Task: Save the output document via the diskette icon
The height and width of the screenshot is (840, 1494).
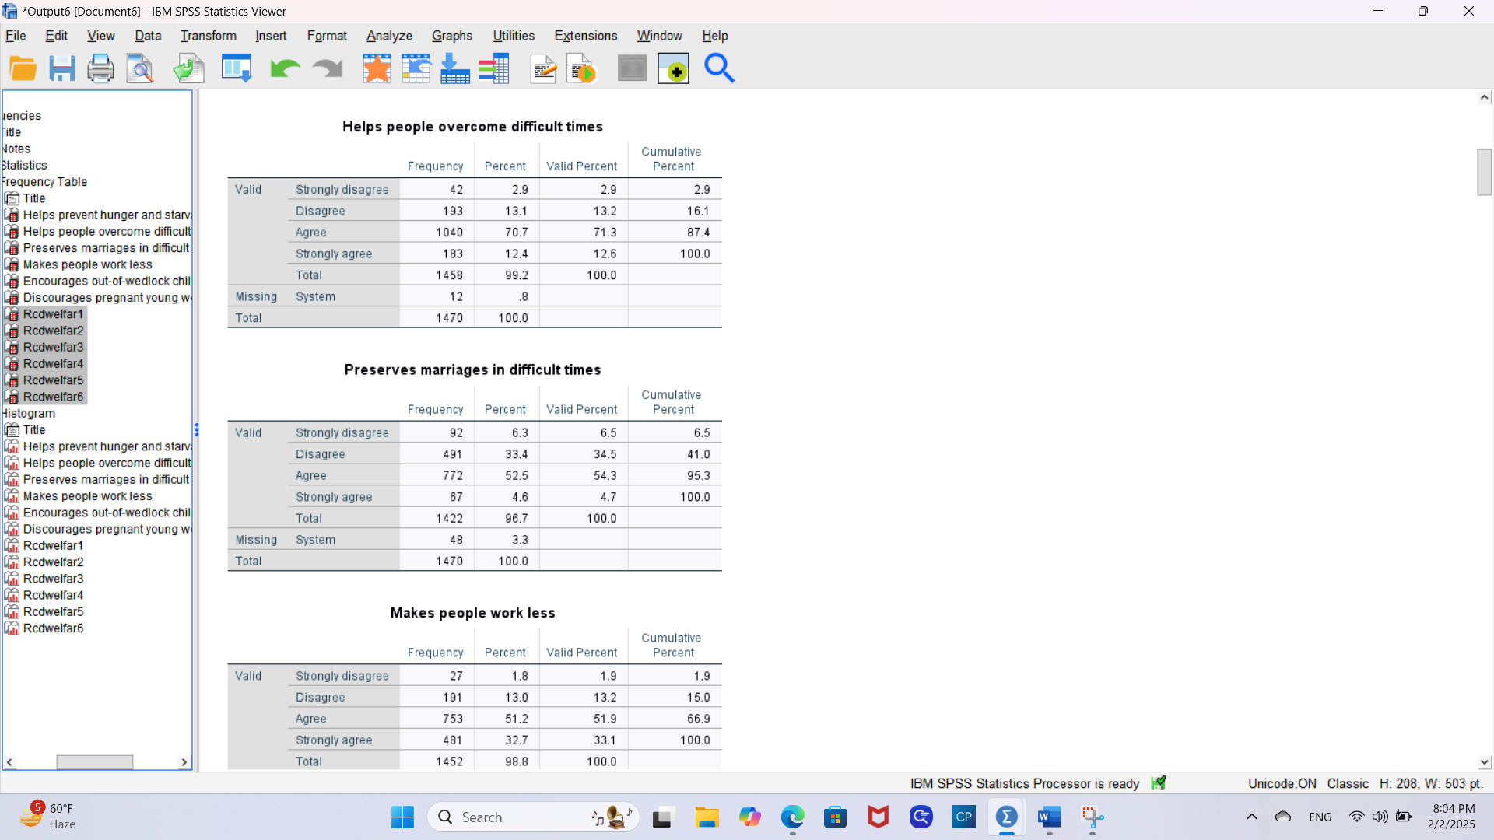Action: coord(61,68)
